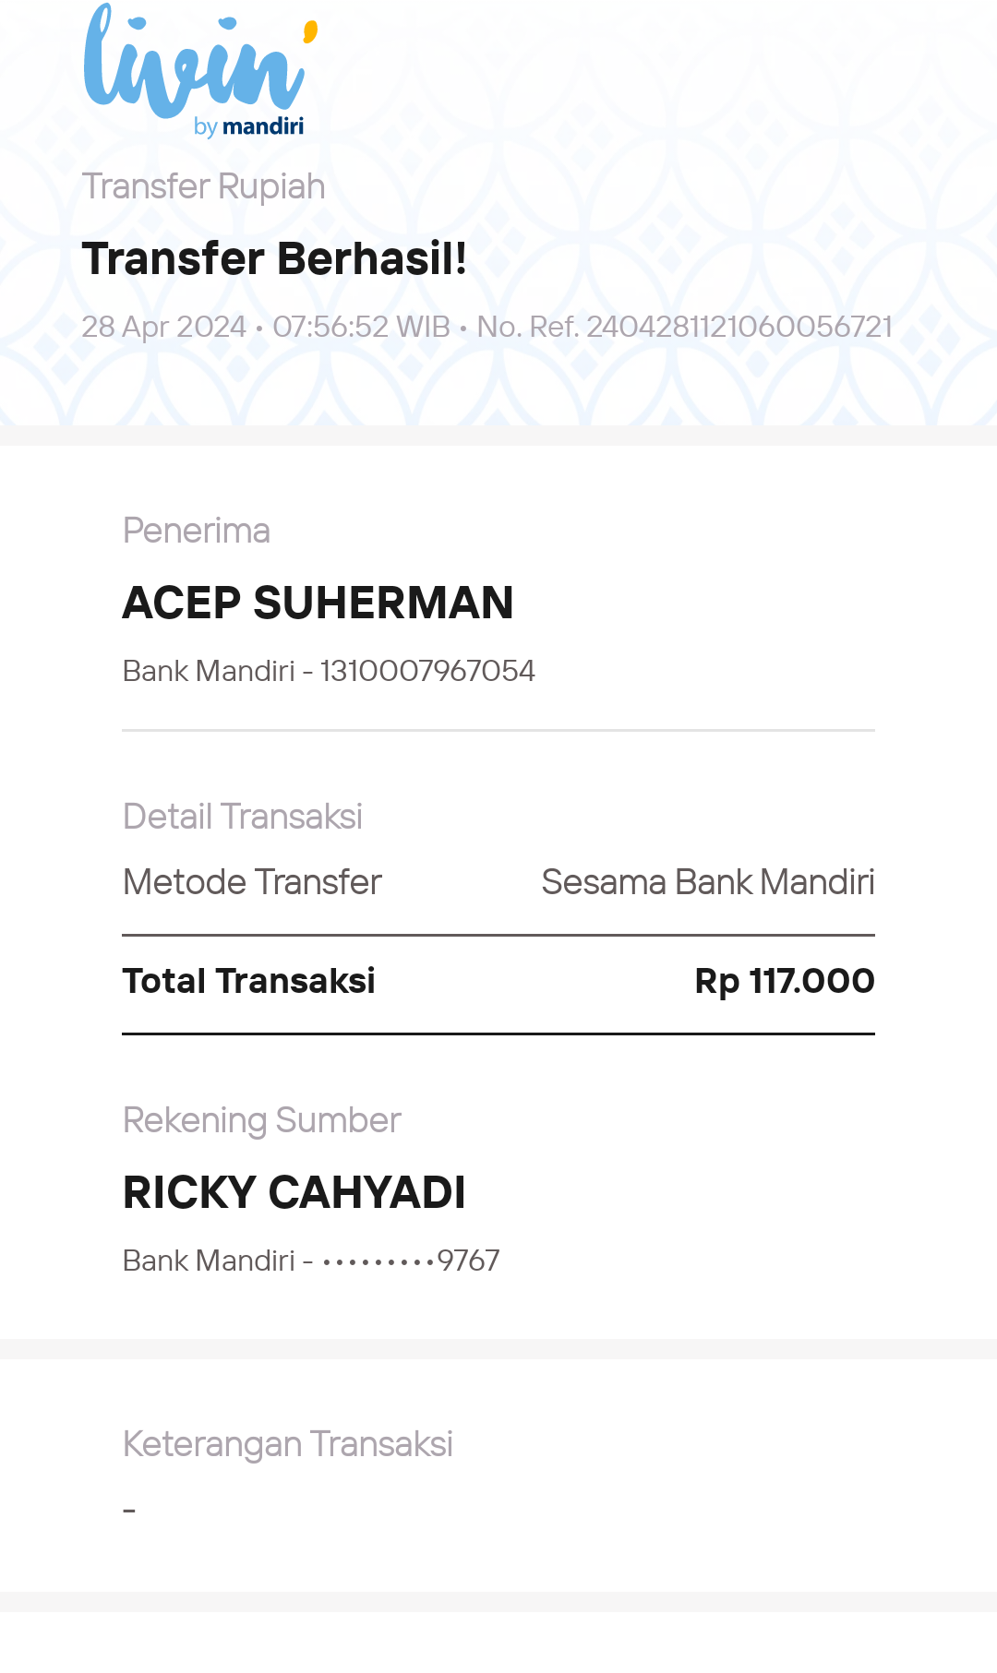Screen dimensions: 997x1673
Task: Tap the Detail Transaksi heading
Action: pos(243,817)
